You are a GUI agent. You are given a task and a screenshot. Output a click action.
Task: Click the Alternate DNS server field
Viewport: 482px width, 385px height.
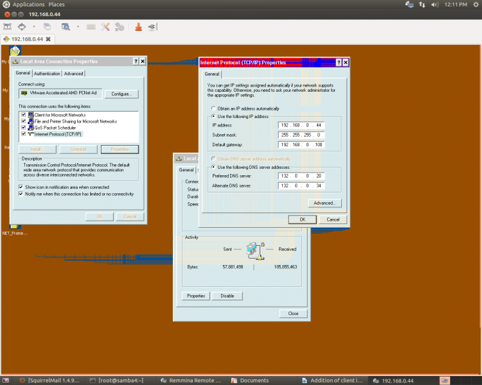point(301,185)
